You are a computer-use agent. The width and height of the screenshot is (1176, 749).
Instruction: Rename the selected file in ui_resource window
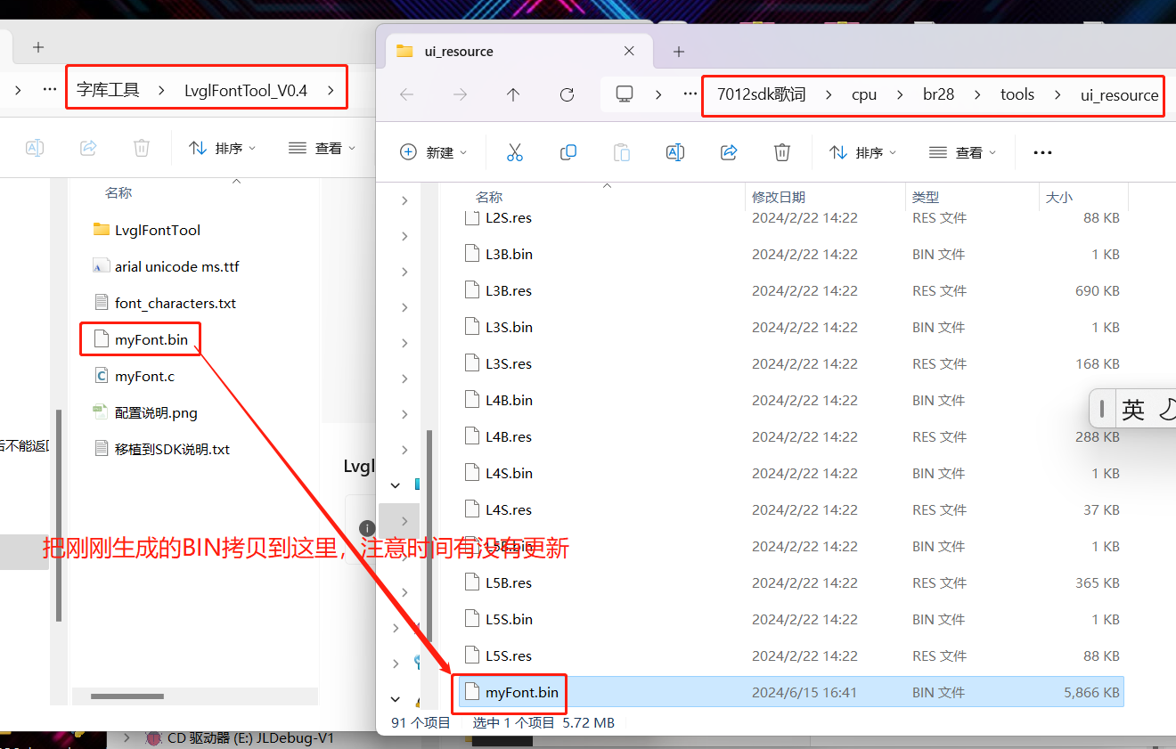675,152
